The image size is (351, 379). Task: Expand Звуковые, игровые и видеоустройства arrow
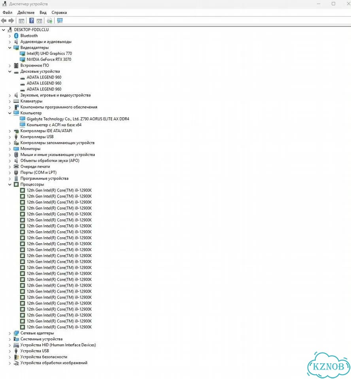click(x=9, y=95)
